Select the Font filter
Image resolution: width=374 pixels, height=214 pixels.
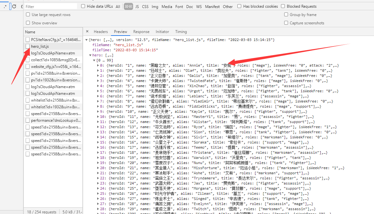coord(179,6)
